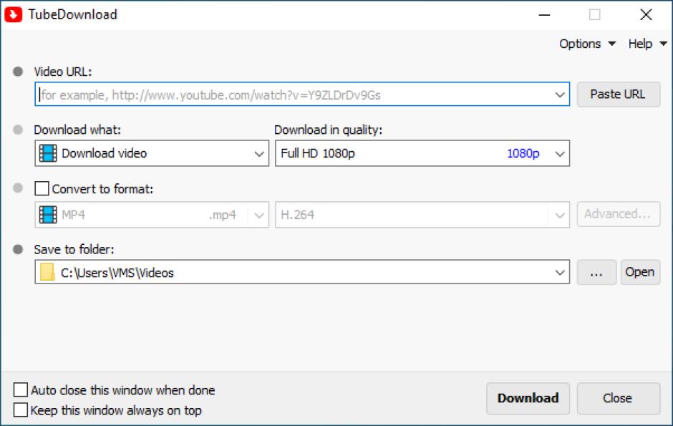Minimize the TubeDownload window
673x426 pixels.
[544, 14]
